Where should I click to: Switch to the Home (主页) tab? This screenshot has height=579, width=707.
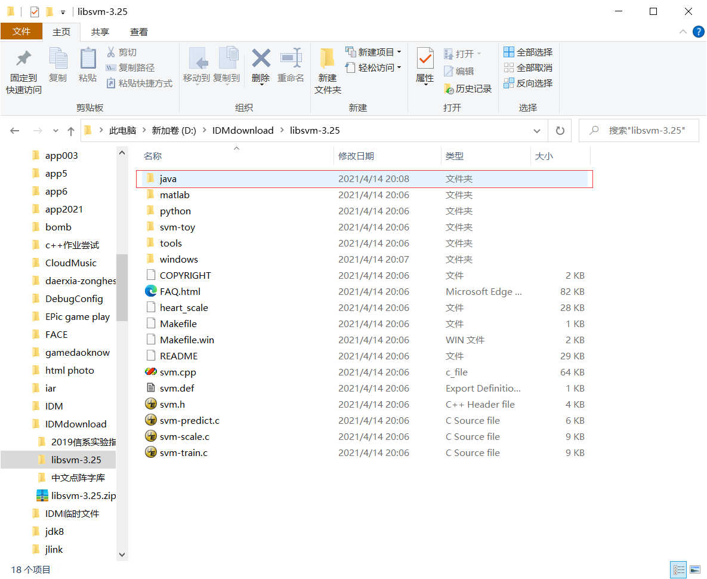pos(61,32)
